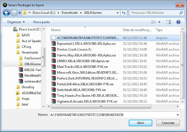
Task: Click WinRAR icon of Tony.Hawks.Pro.Skater.HD file
Action: pyautogui.click(x=54, y=95)
